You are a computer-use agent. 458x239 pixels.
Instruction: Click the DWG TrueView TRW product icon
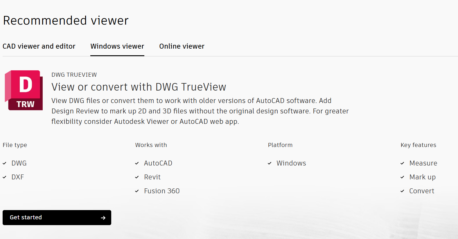[24, 90]
